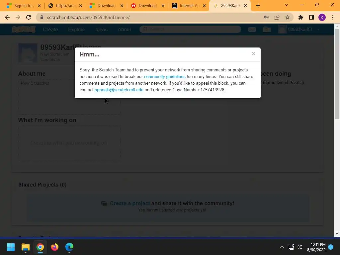Click the page vertical scrollbar thumb
This screenshot has height=255, width=340.
pos(337,74)
